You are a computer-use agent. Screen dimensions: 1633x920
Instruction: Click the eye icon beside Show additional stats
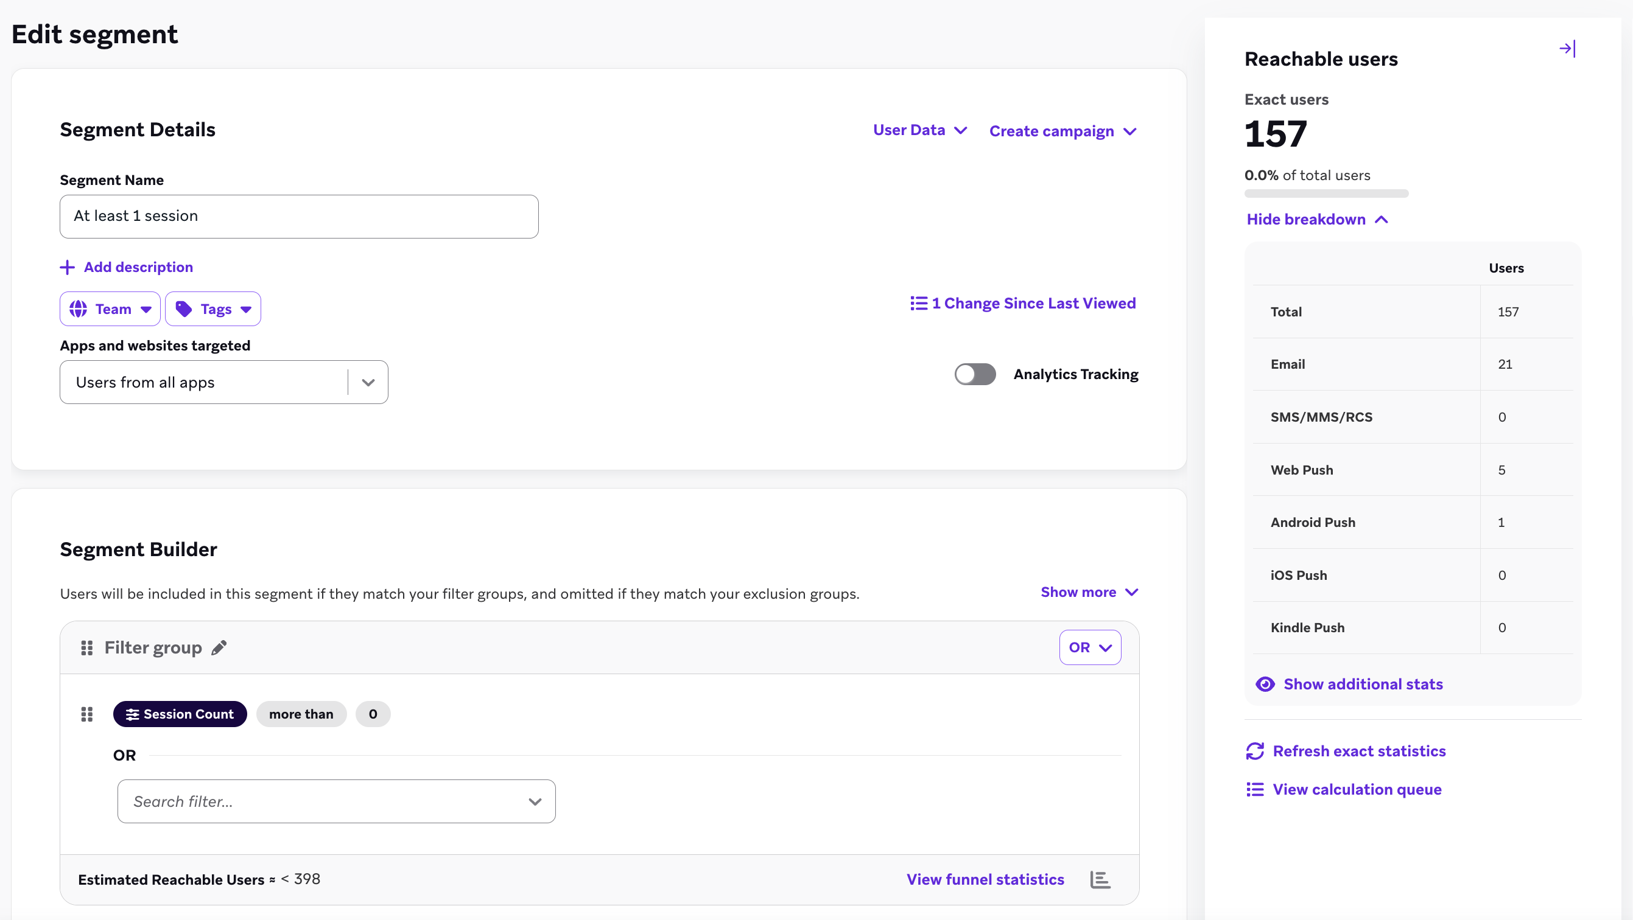[1265, 685]
